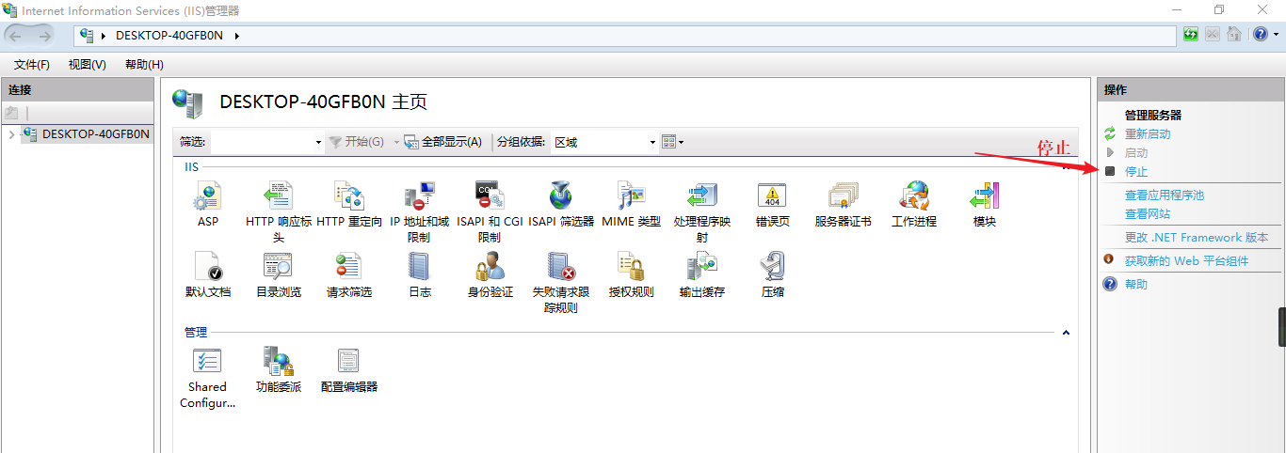1286x453 pixels.
Task: Open the 帮助(H) menu
Action: coord(144,64)
